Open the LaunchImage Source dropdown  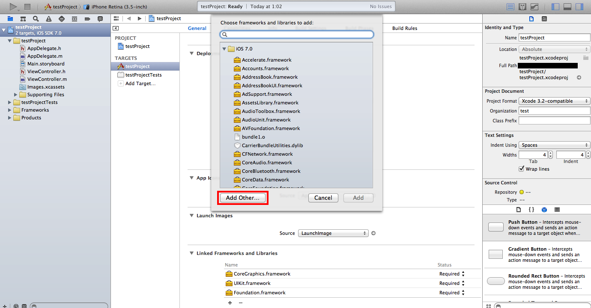coord(333,233)
